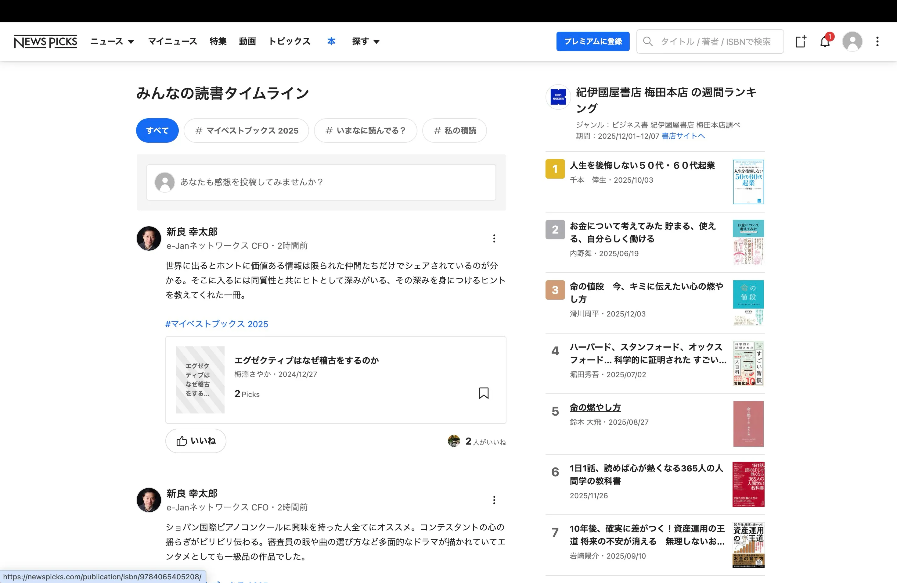Click the あなたも感想を投稿してみませんか？ input box
Screen dimensions: 897x583
[x=321, y=182]
